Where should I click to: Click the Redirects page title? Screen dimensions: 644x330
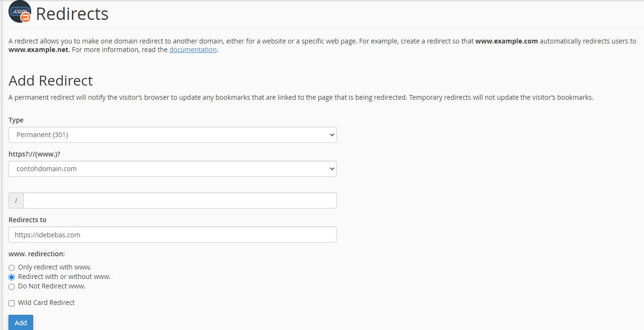coord(72,14)
